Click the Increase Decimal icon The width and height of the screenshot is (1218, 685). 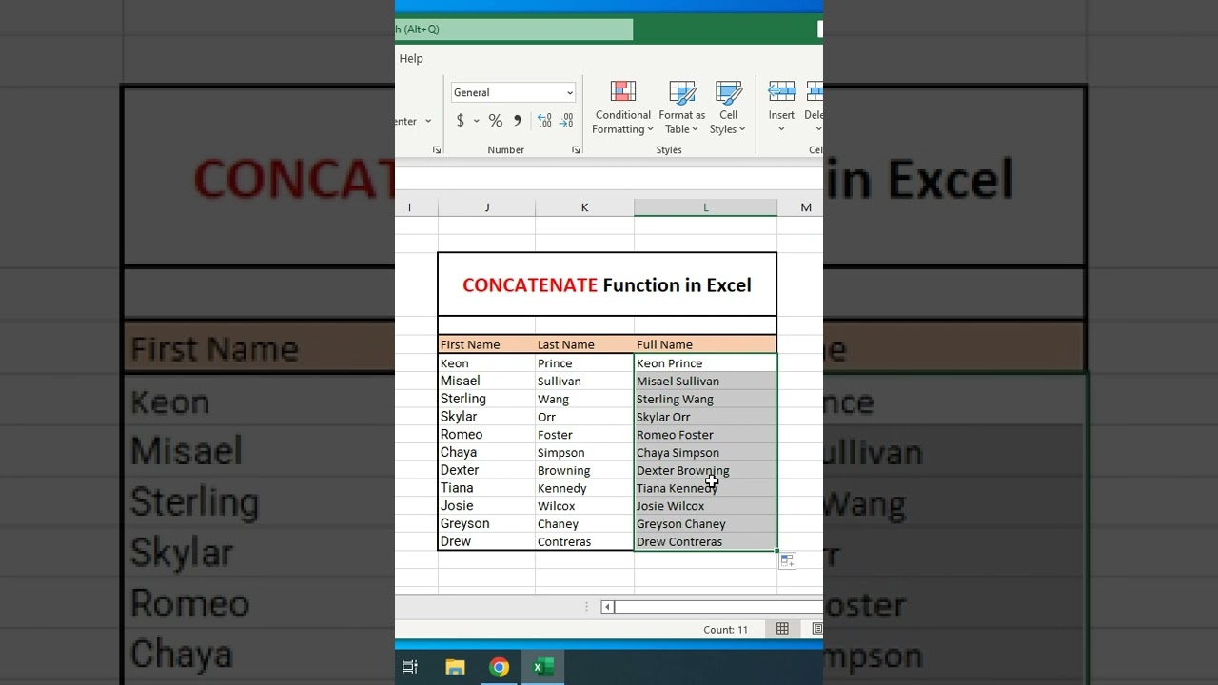544,121
